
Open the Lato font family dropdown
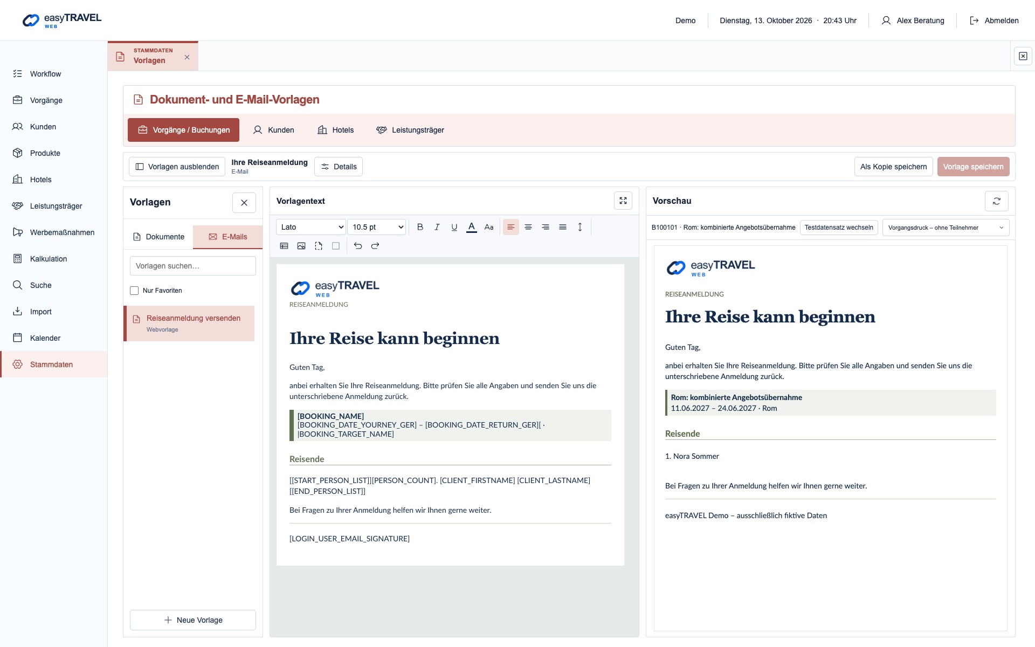coord(311,227)
